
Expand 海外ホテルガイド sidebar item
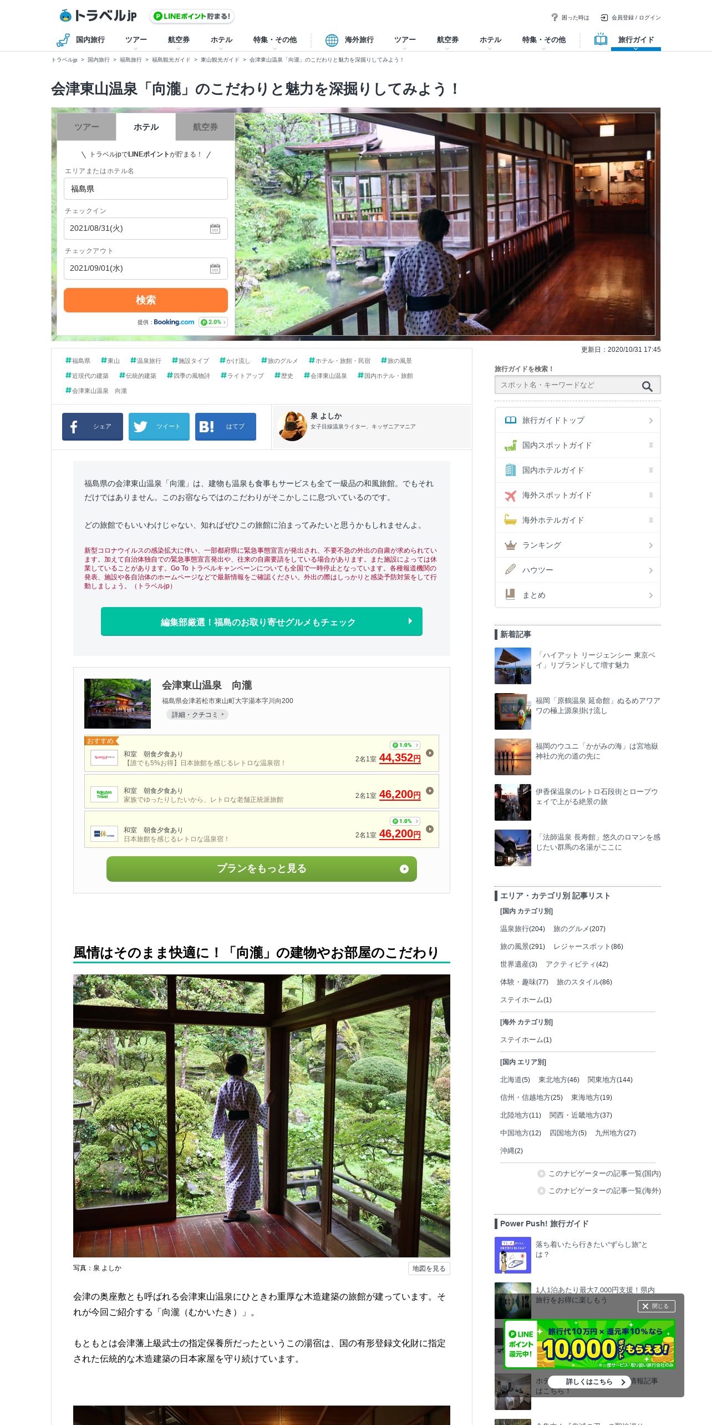coord(578,520)
